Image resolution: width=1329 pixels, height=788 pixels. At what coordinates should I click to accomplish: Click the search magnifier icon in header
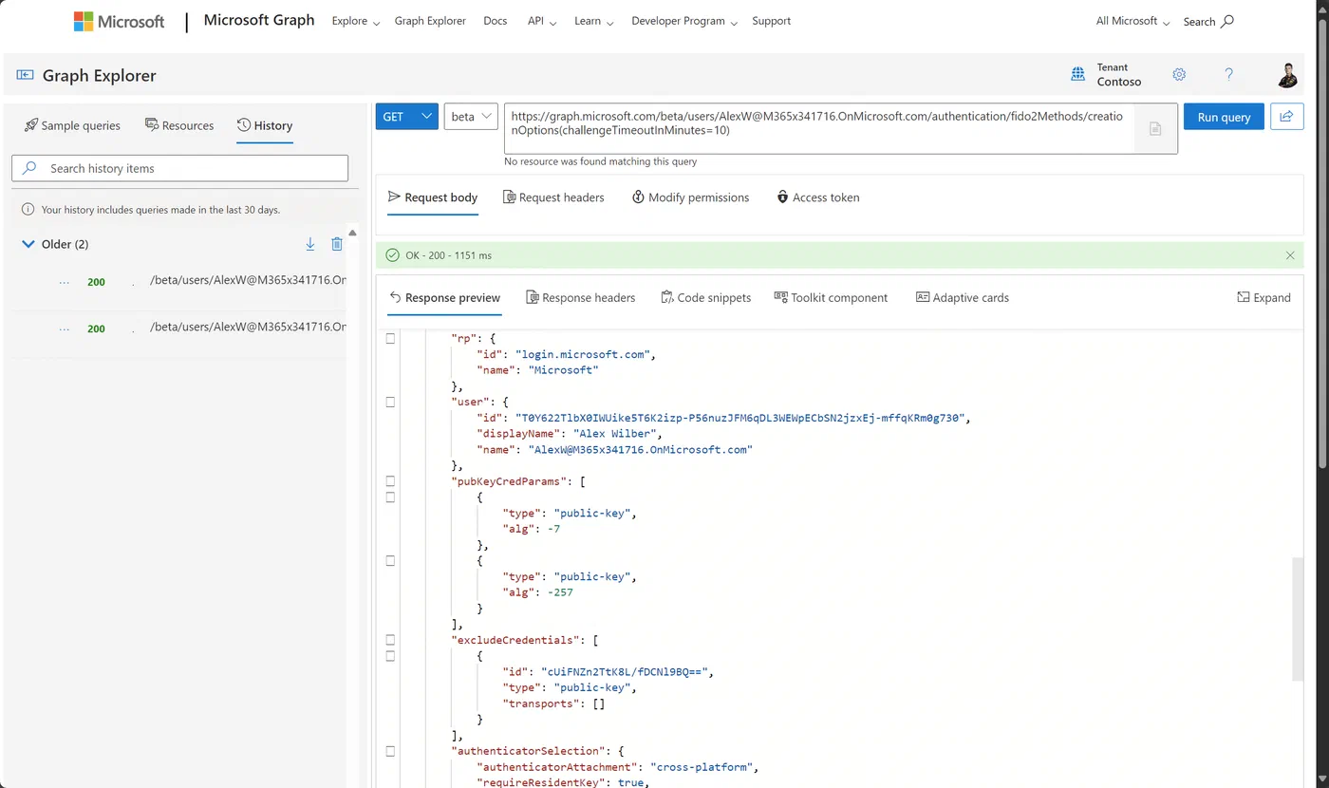[1226, 21]
